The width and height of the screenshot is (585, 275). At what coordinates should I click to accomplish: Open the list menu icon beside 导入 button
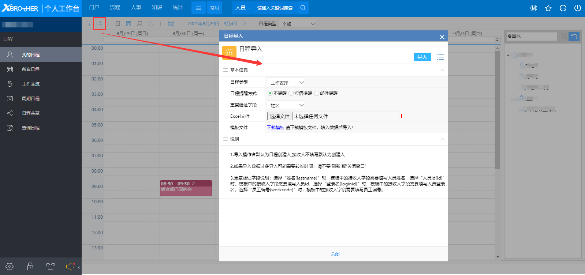coord(440,57)
